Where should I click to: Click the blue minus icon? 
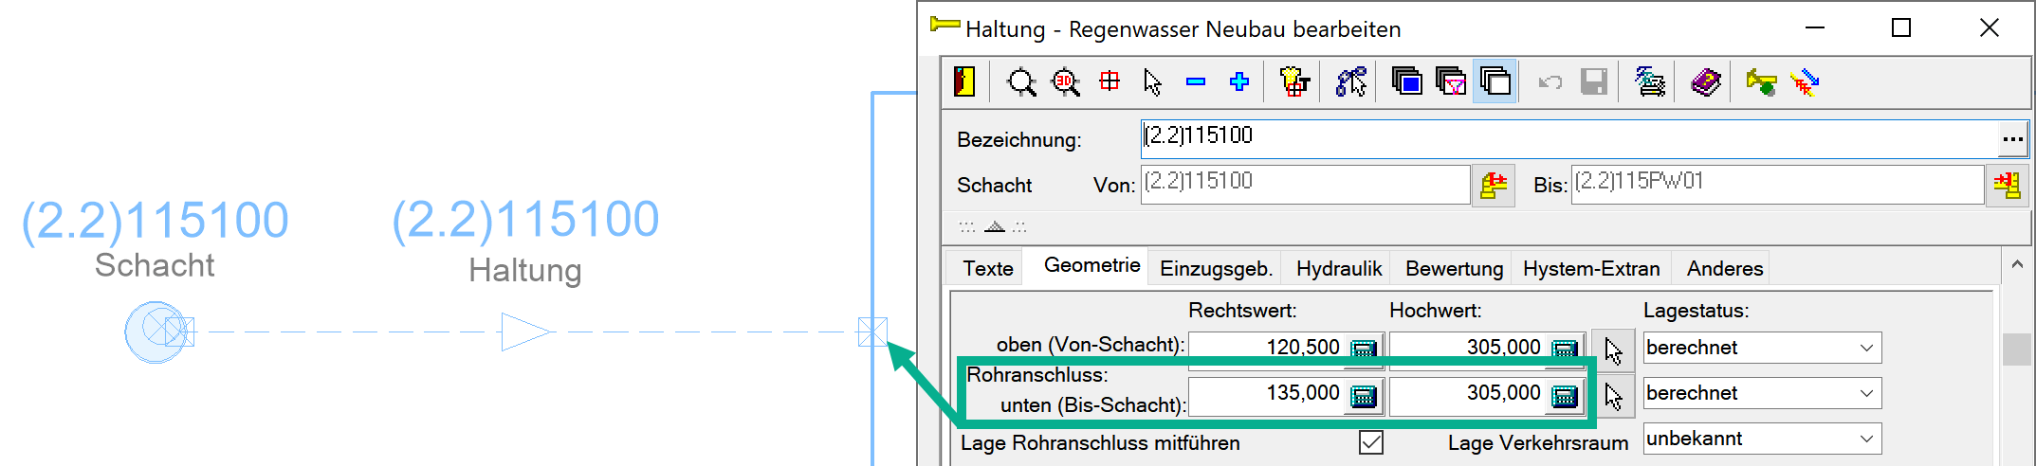click(1196, 82)
